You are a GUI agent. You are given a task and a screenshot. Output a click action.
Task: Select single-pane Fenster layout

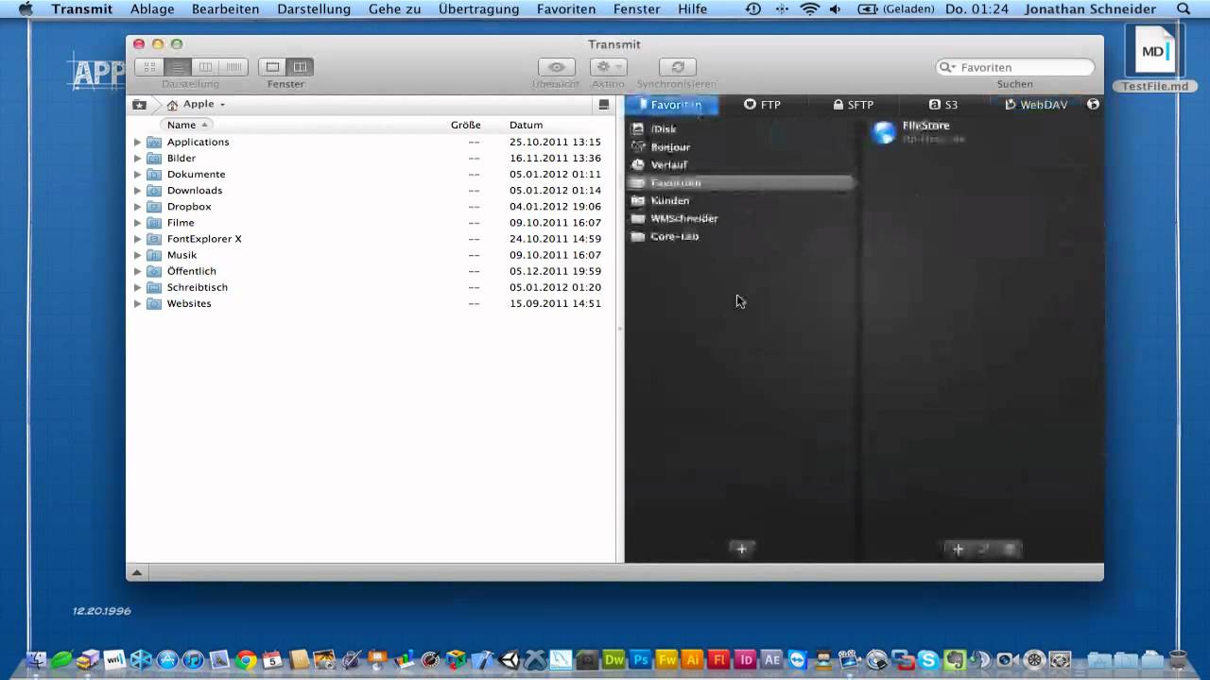272,67
